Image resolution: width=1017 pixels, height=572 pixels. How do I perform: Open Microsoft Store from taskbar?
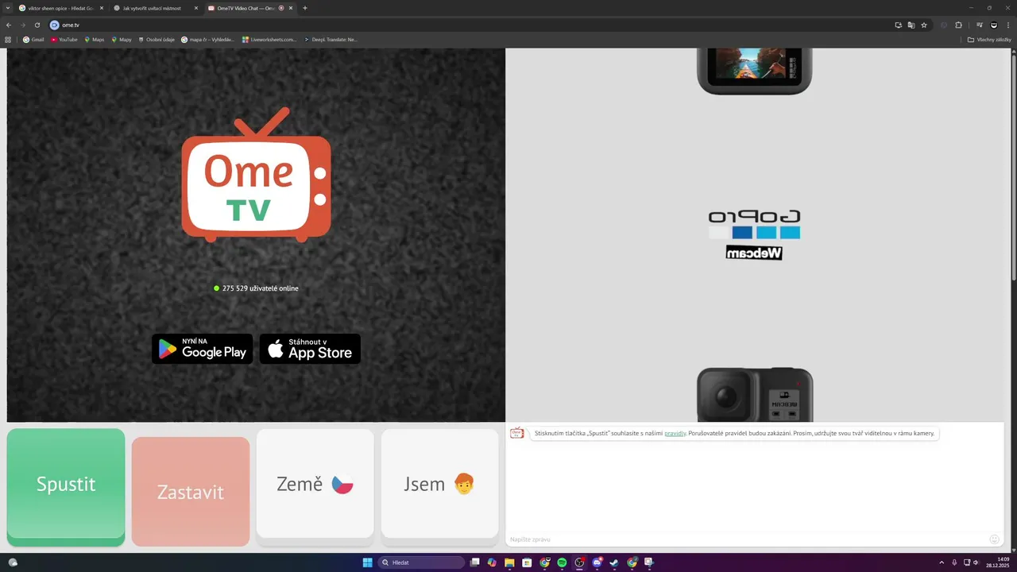click(527, 562)
